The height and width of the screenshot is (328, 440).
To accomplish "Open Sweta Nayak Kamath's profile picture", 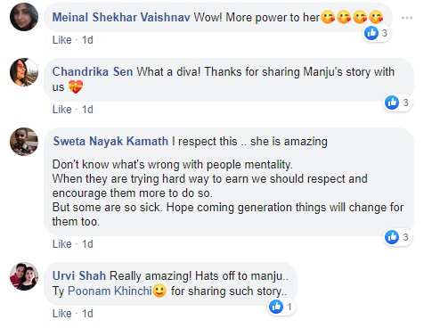I will tap(24, 142).
